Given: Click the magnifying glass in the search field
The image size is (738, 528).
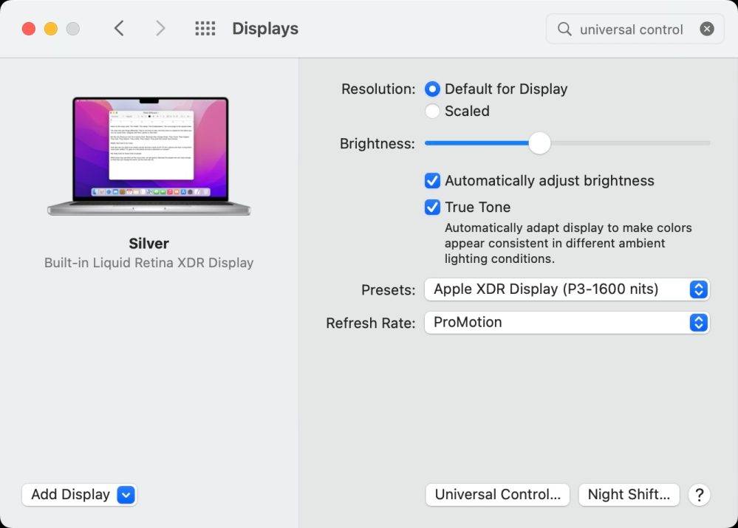Looking at the screenshot, I should pos(564,29).
